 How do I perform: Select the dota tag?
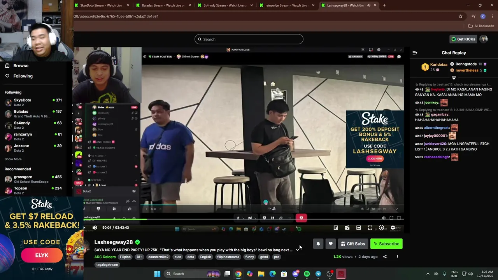[191, 257]
